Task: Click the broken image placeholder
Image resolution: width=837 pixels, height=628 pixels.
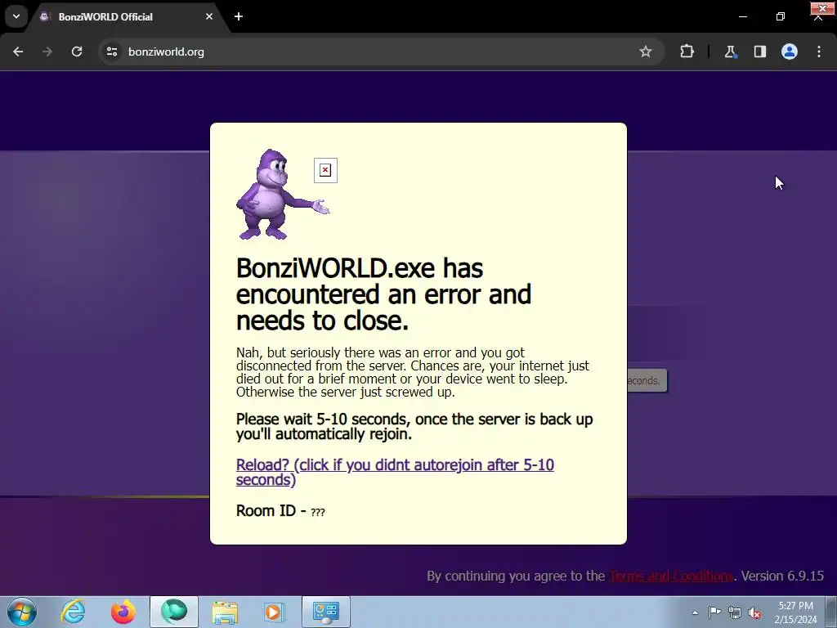Action: click(325, 170)
